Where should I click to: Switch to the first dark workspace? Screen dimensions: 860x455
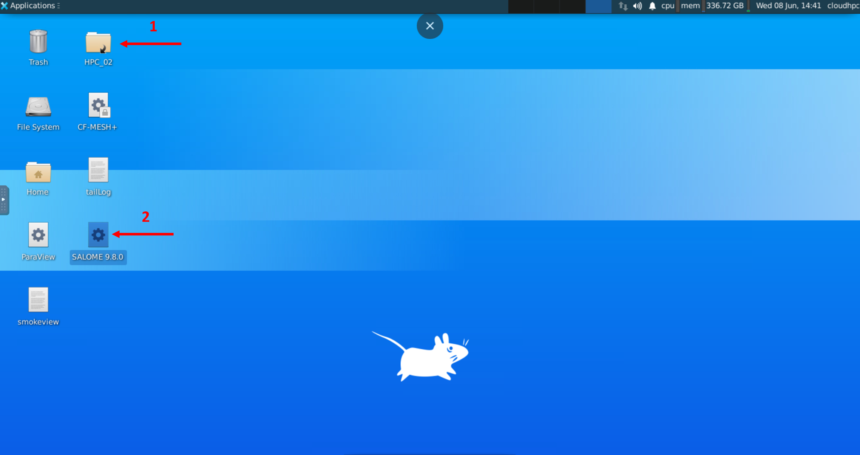click(521, 6)
